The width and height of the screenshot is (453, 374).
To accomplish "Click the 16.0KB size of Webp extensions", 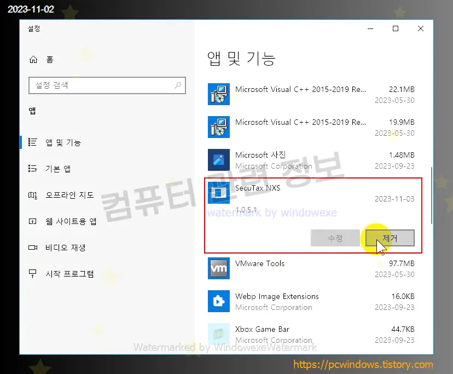I will tap(403, 296).
